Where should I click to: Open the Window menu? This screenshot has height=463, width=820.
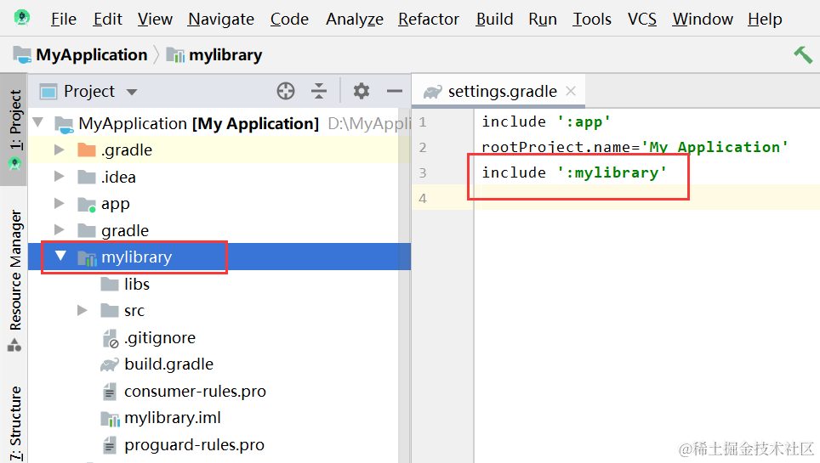(703, 20)
